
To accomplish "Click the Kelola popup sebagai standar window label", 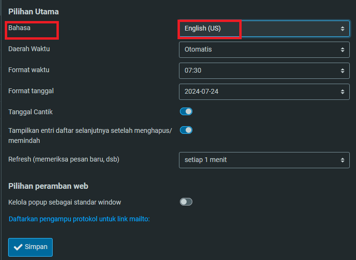I will pos(65,202).
